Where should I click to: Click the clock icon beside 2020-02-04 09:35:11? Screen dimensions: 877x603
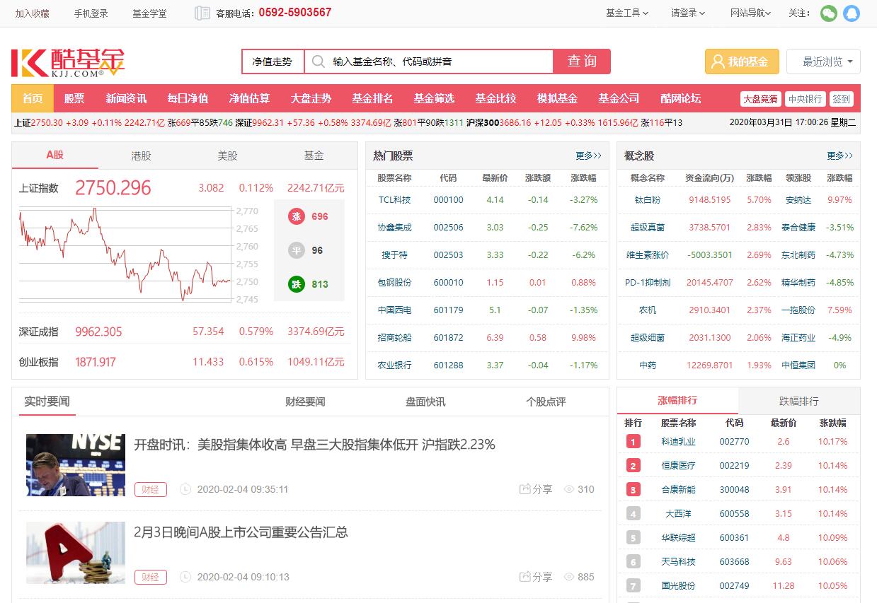coord(185,489)
